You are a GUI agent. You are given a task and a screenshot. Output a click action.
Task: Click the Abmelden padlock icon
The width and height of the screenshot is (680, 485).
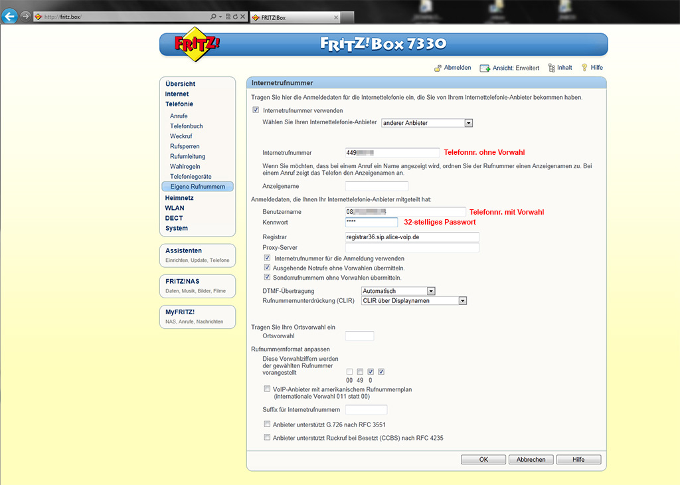pyautogui.click(x=438, y=68)
